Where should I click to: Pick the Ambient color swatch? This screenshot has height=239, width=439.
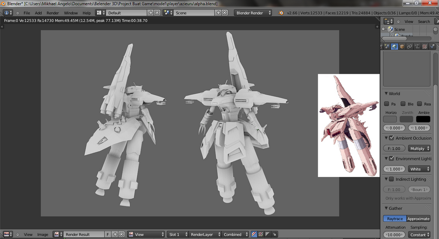423,119
